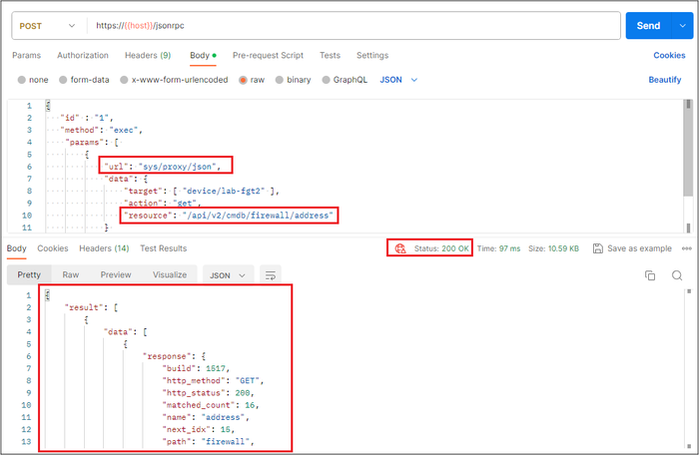Image resolution: width=699 pixels, height=455 pixels.
Task: Open the response JSON format dropdown
Action: click(228, 275)
